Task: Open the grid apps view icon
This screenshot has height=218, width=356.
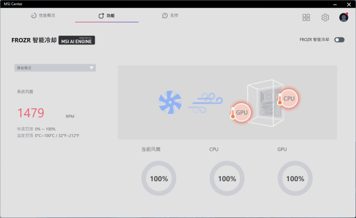Action: pyautogui.click(x=306, y=17)
